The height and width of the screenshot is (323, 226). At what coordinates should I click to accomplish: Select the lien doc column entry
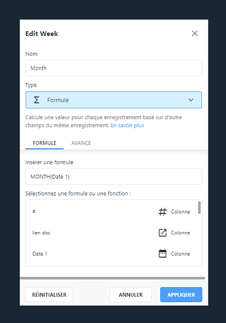(x=111, y=233)
